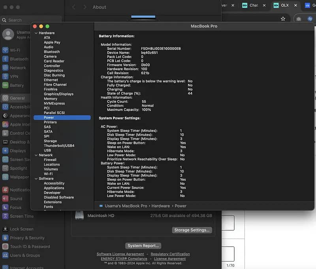Viewport: 316px width, 269px height.
Task: Switch to the OLX browser tab
Action: point(284,5)
